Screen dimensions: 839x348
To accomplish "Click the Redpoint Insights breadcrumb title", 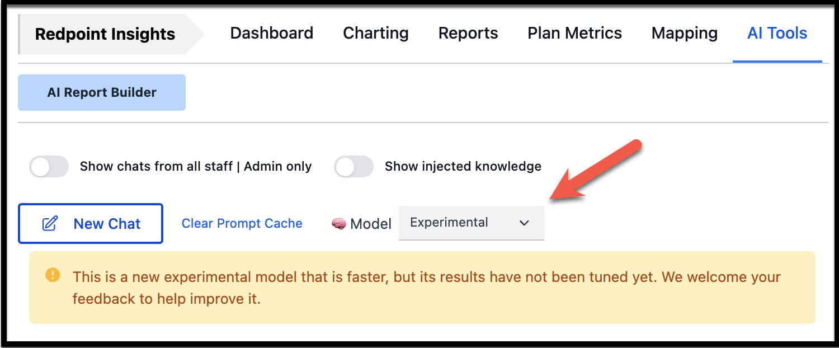I will click(x=105, y=35).
